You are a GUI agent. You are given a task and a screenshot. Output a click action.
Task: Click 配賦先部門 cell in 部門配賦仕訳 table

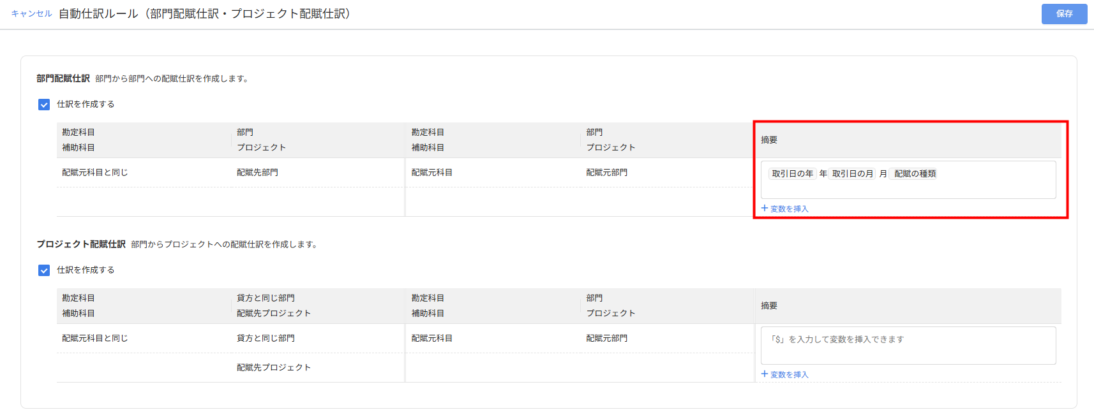[x=257, y=173]
